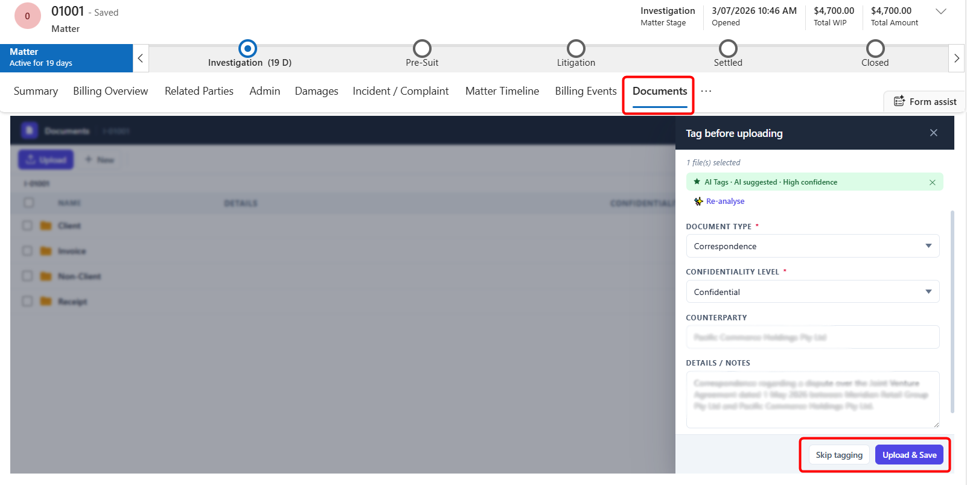Open the Invoice folder icon
The width and height of the screenshot is (967, 485).
click(x=46, y=251)
